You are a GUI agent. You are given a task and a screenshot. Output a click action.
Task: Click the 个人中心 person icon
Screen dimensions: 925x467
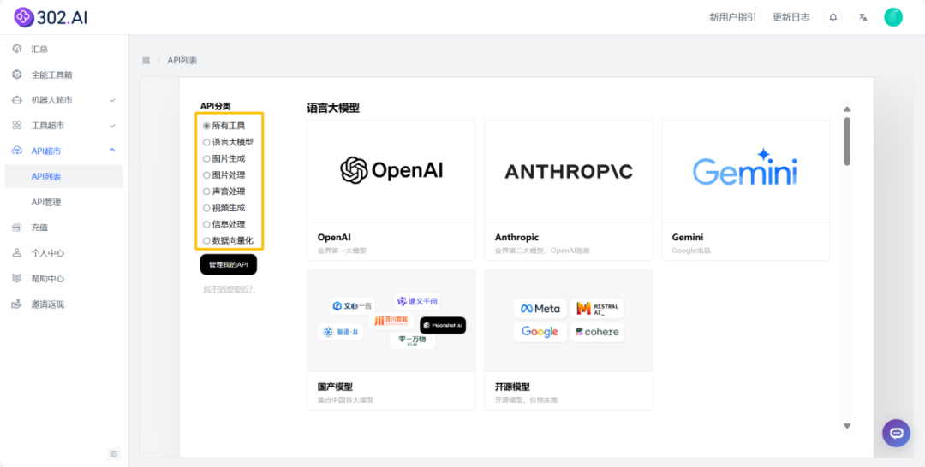tap(17, 253)
